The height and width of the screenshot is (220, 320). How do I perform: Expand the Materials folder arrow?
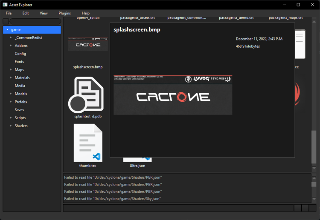pyautogui.click(x=11, y=78)
